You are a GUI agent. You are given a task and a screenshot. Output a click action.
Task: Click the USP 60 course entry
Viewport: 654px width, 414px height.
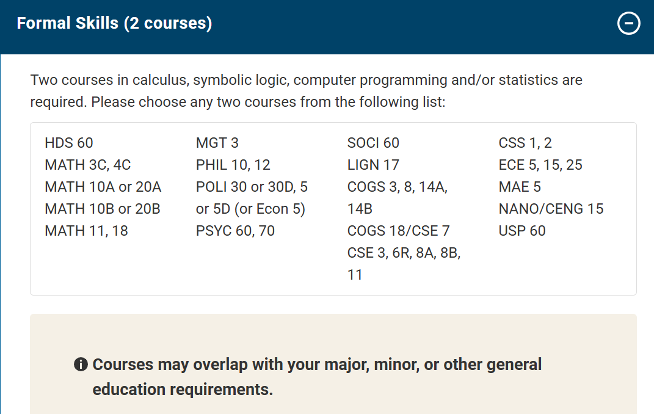522,231
